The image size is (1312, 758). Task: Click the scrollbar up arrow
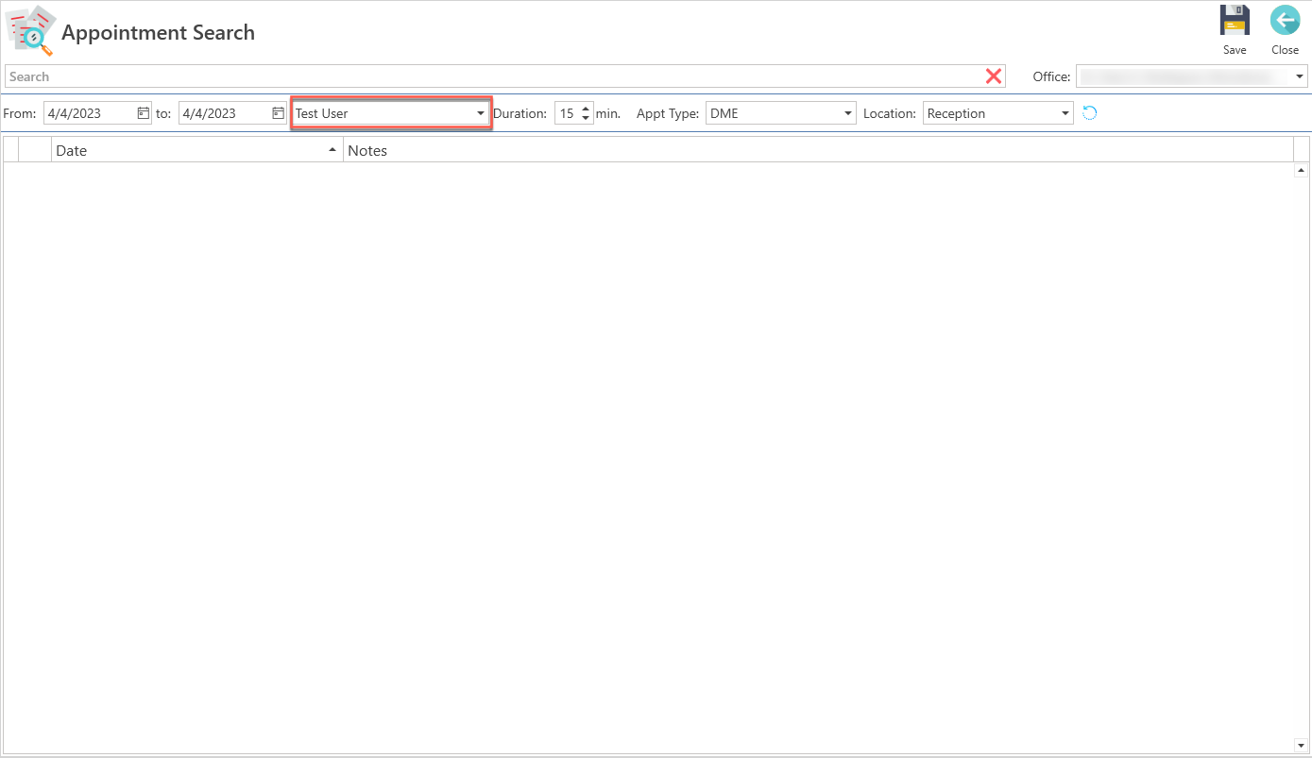point(1301,171)
